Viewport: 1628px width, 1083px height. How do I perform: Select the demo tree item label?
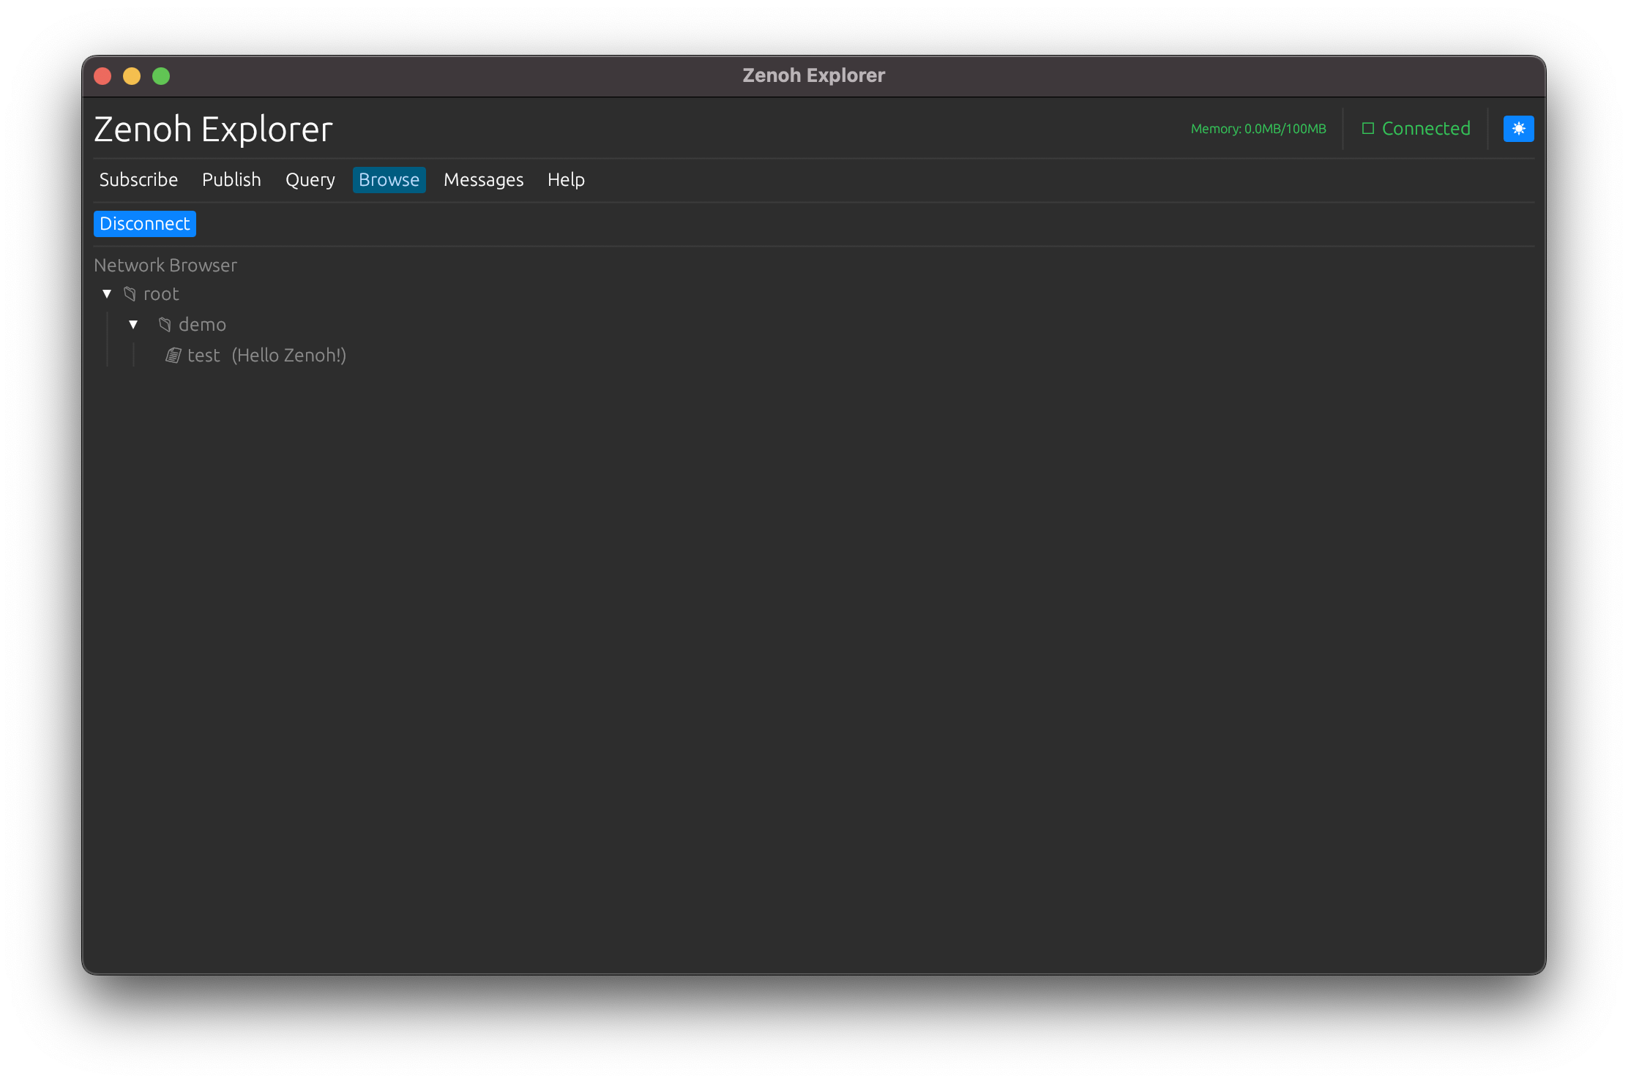click(x=202, y=325)
